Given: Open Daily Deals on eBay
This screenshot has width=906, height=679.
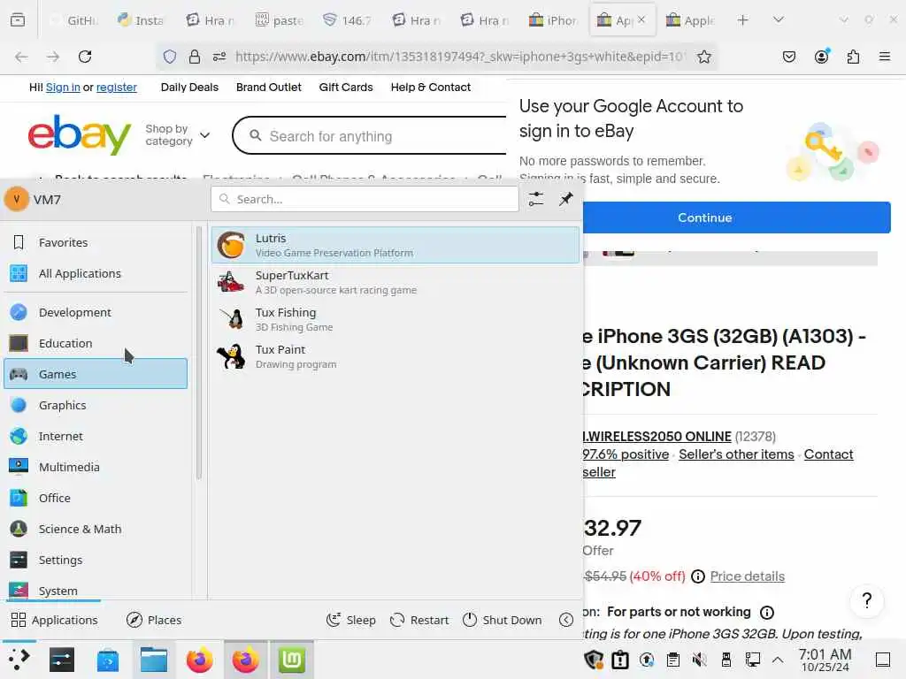Looking at the screenshot, I should coord(189,88).
